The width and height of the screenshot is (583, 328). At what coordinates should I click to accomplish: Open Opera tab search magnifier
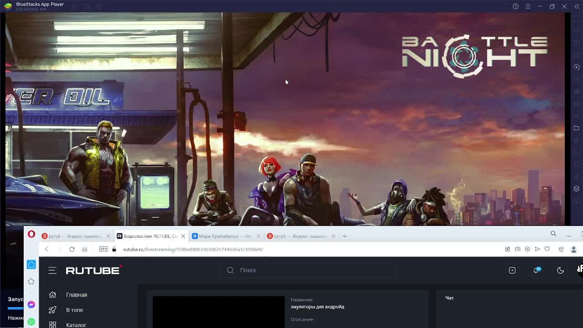(x=553, y=234)
